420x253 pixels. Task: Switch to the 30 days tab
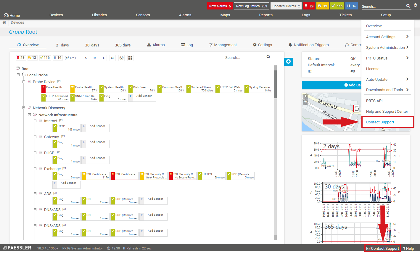point(92,45)
